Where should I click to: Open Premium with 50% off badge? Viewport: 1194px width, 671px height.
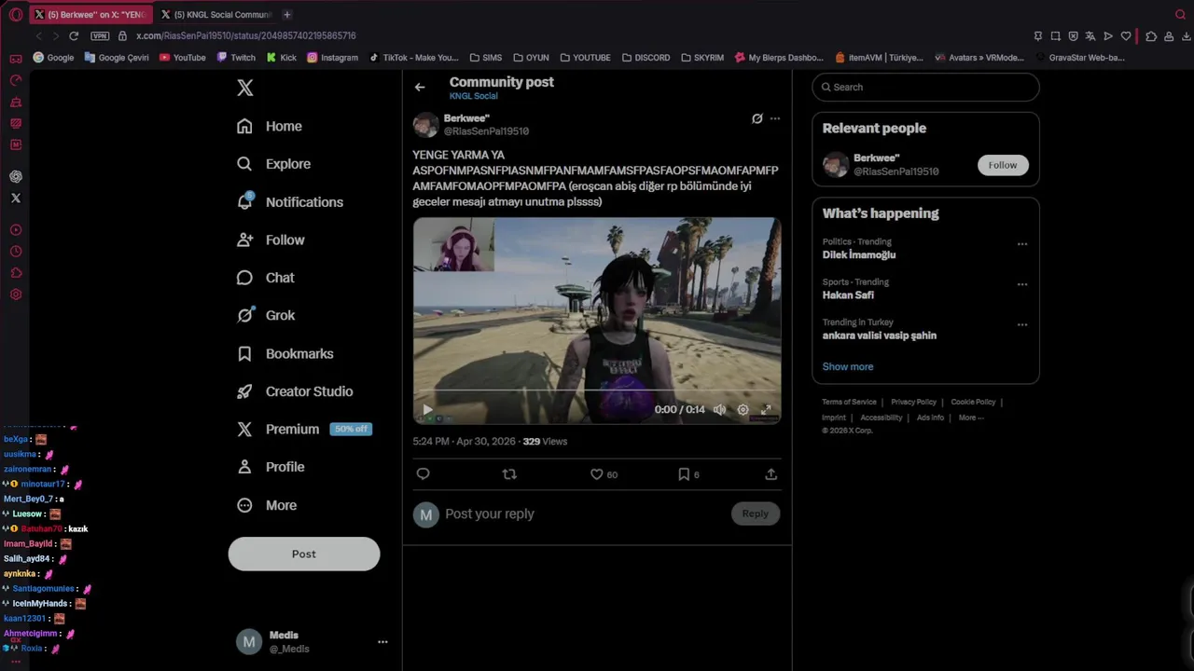point(304,429)
